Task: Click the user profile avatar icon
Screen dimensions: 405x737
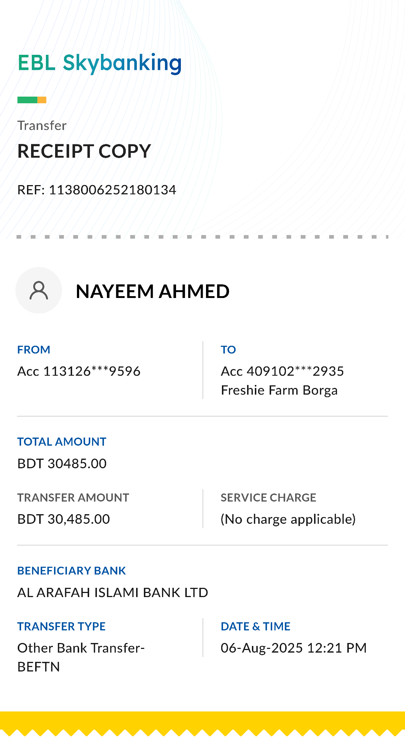Action: [x=38, y=290]
